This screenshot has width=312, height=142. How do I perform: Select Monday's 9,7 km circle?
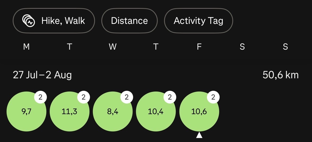coord(26,111)
